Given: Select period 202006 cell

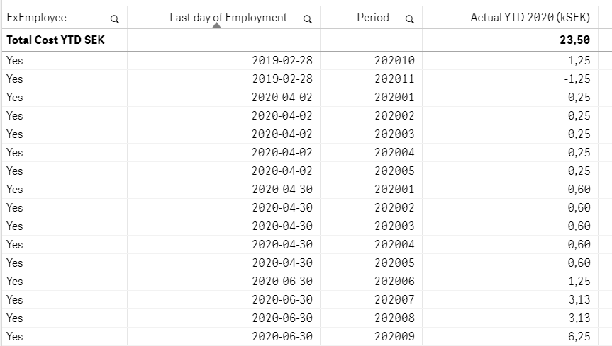Looking at the screenshot, I should [394, 282].
